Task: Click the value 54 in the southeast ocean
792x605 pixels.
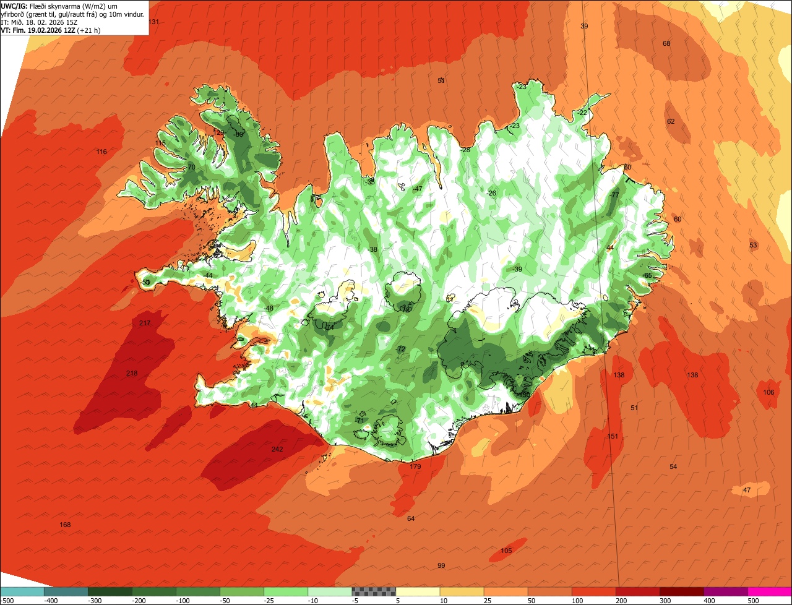Action: (x=673, y=466)
